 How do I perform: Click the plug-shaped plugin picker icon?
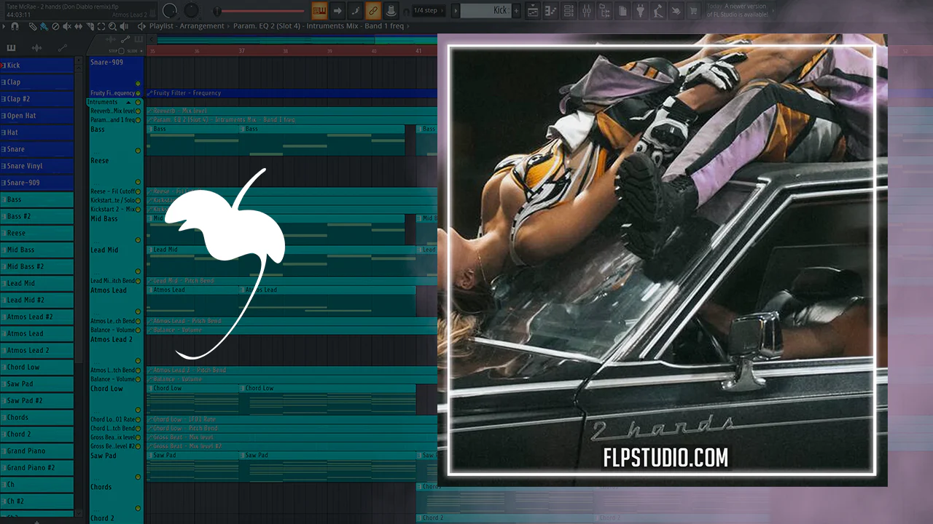point(641,10)
